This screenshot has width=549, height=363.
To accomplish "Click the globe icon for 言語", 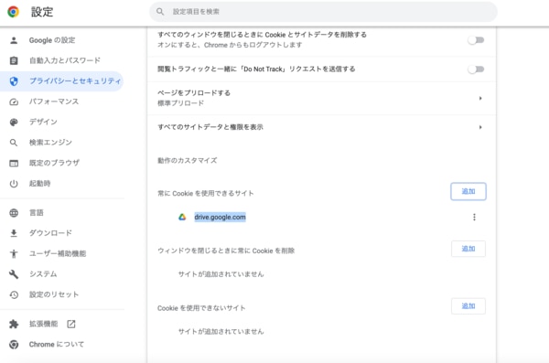I will [x=14, y=213].
